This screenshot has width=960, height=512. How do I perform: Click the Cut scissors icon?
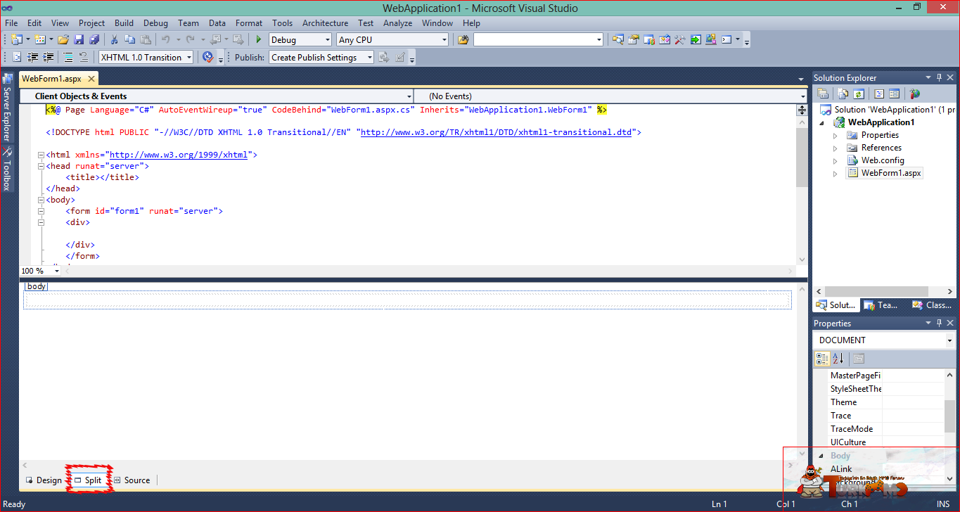(115, 40)
